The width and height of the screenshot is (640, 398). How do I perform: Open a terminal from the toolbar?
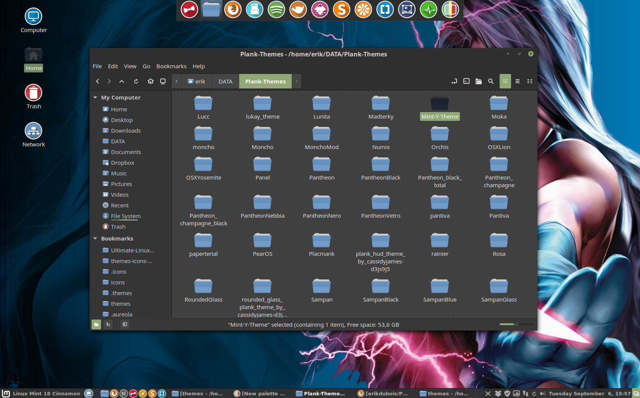tap(466, 81)
